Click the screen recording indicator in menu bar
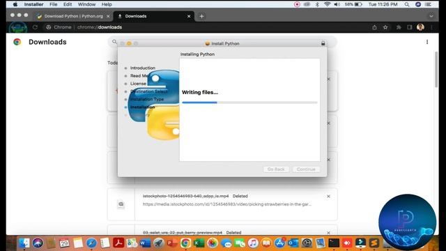This screenshot has width=446, height=251. [x=297, y=4]
